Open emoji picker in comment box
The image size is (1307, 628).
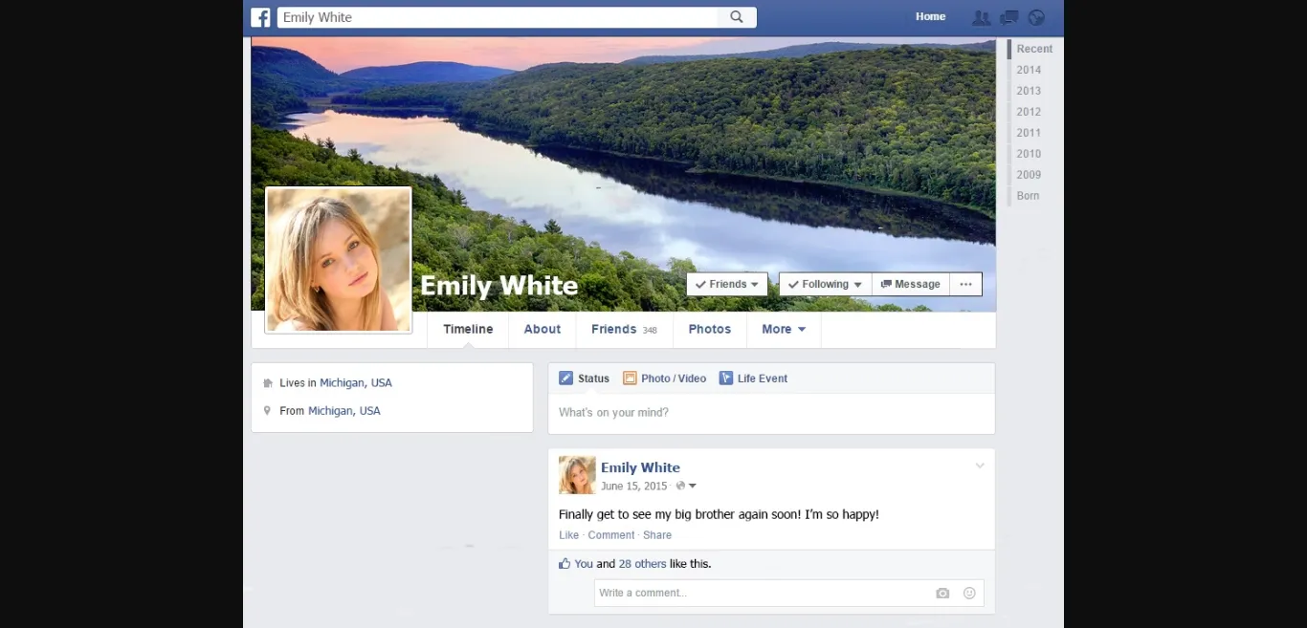point(969,594)
